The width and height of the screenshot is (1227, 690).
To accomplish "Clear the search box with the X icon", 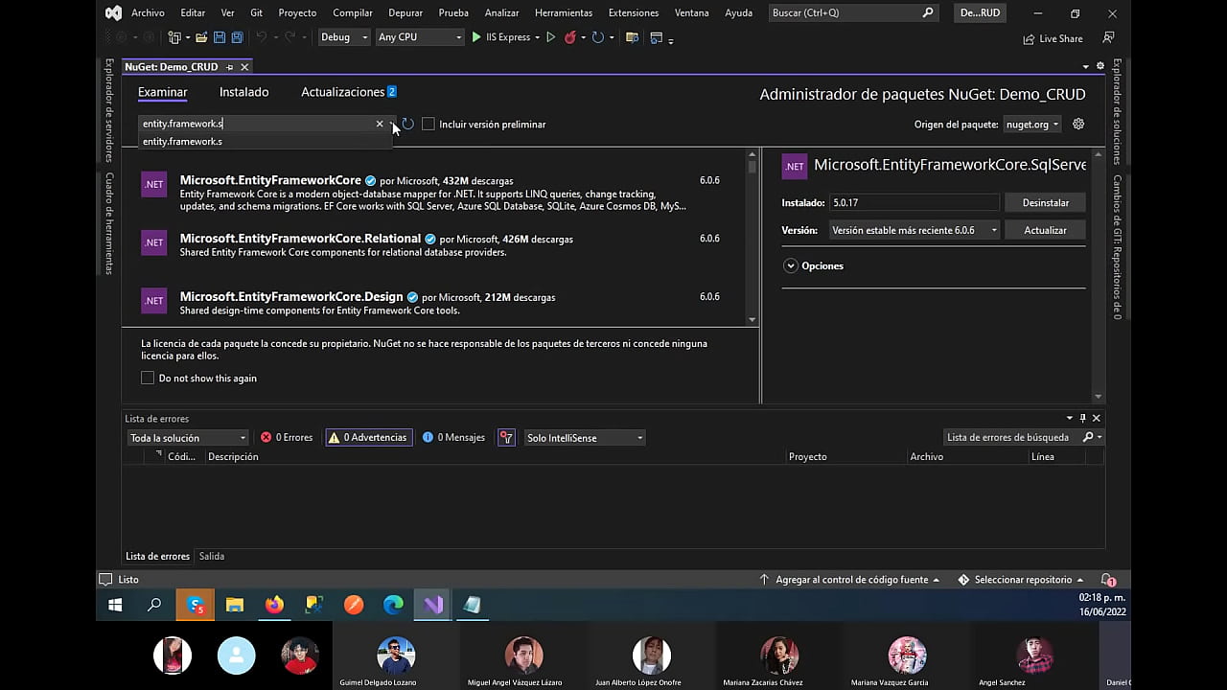I will coord(380,123).
